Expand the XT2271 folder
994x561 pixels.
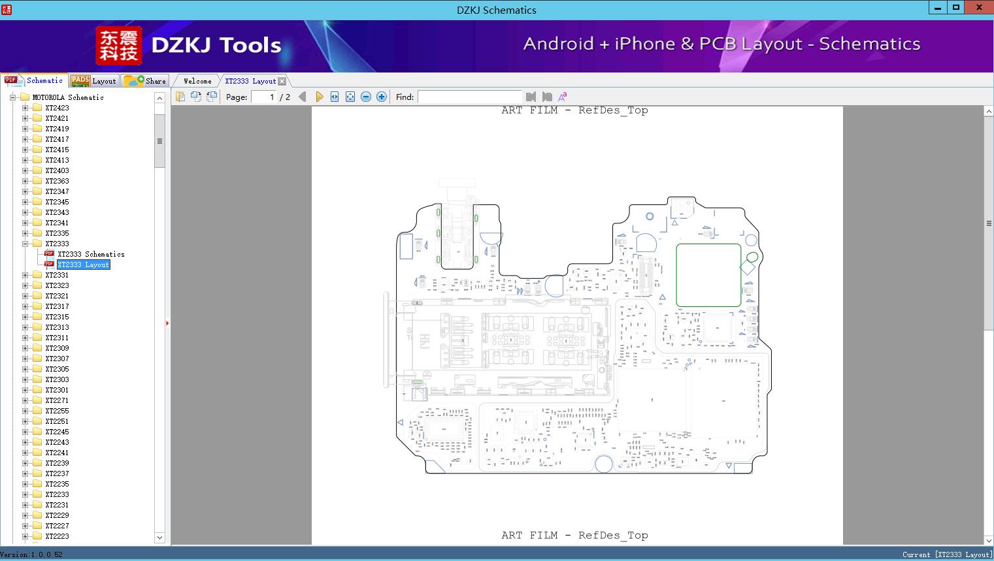coord(25,400)
